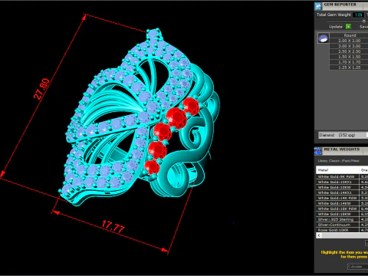This screenshot has height=276, width=368.
Task: Select the 1.25 X 1.25 gem row
Action: (x=349, y=67)
